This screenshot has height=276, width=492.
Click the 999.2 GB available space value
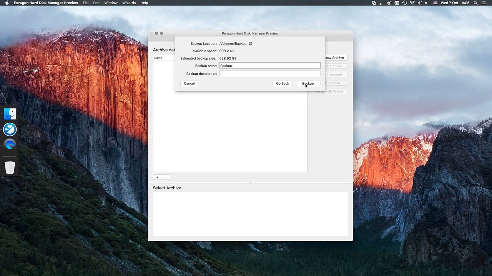coord(227,51)
